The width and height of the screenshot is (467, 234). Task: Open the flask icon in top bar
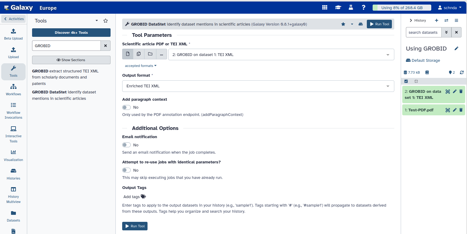(x=351, y=7)
